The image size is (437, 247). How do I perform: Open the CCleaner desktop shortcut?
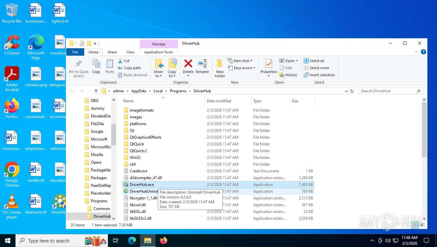12,45
